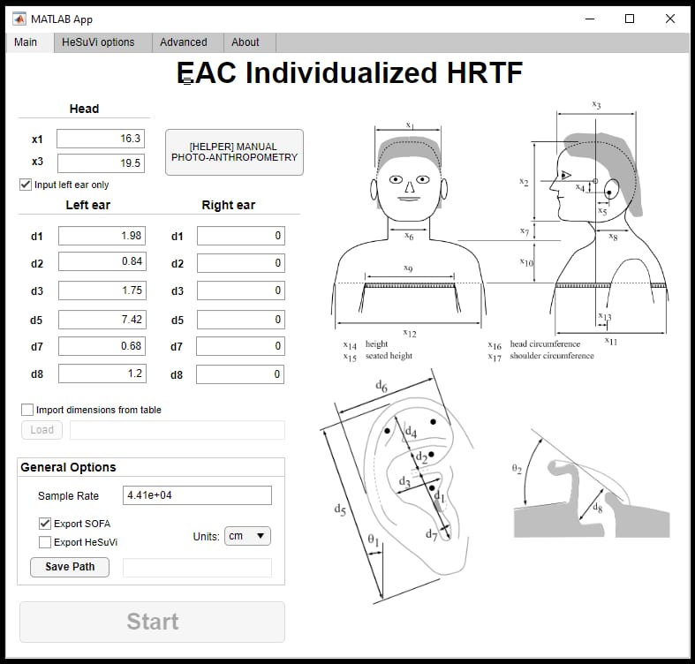Click the disabled Load button

pos(42,430)
